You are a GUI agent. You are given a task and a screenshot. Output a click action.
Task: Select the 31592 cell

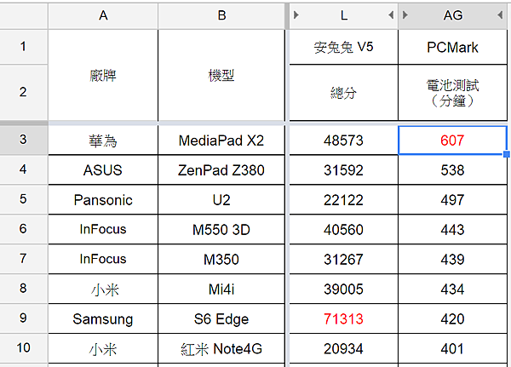343,170
